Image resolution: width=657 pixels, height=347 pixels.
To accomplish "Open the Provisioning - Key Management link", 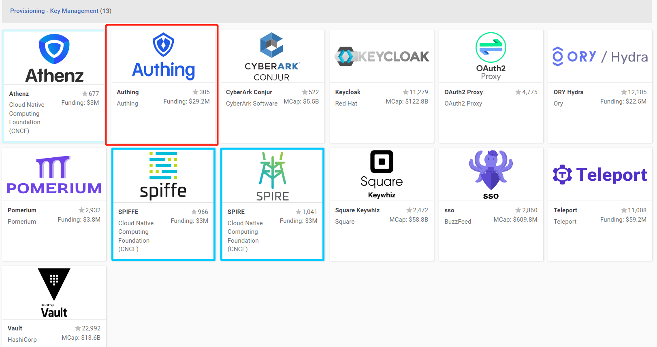I will 54,11.
